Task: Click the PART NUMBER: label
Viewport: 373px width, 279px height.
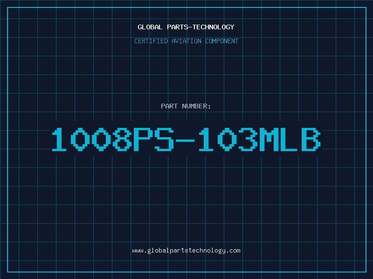Action: click(186, 106)
